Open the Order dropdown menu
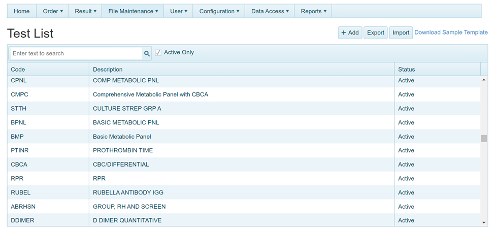This screenshot has width=495, height=228. 53,11
